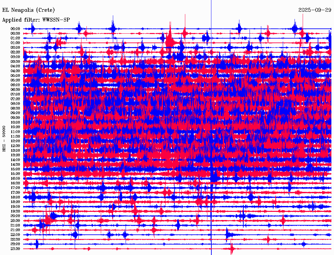The image size is (334, 255).
Task: Select the 15:00 time row label
Action: [x=15, y=169]
